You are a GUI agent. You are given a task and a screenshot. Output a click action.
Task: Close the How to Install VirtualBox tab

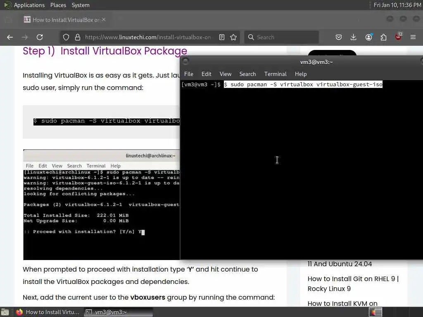point(104,20)
